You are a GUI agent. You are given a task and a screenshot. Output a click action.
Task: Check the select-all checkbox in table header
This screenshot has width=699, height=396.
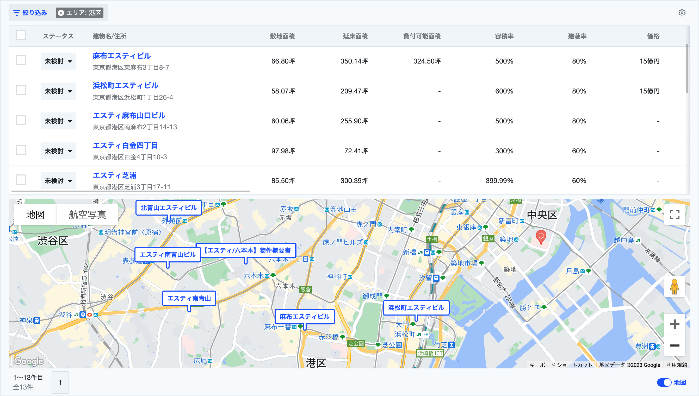point(21,35)
